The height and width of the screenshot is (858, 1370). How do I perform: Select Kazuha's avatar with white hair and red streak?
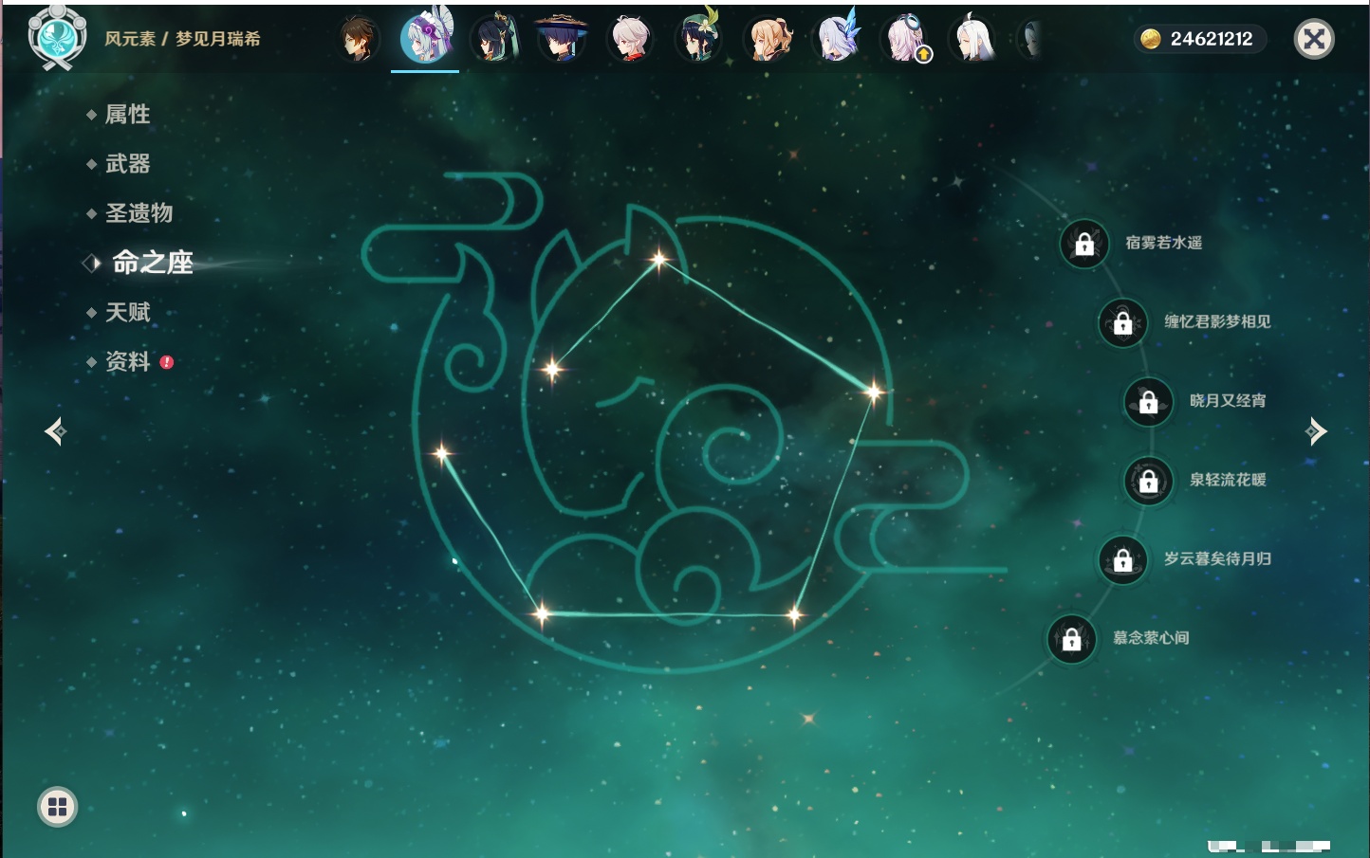(630, 40)
